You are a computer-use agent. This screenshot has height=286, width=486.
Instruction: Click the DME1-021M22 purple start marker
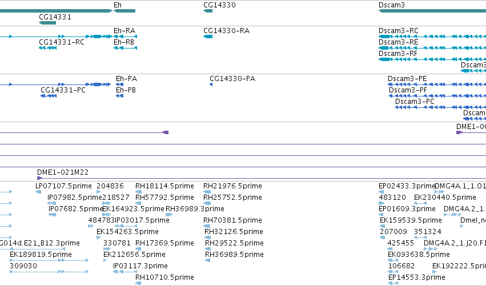pos(39,178)
